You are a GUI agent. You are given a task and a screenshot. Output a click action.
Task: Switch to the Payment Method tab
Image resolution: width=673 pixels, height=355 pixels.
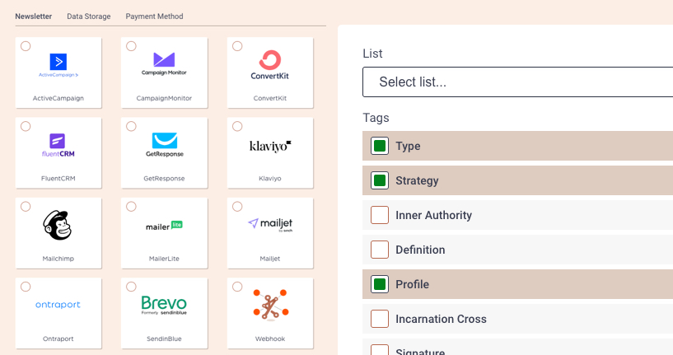(x=155, y=16)
